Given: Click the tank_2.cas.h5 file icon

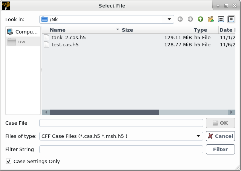Looking at the screenshot, I should click(46, 37).
